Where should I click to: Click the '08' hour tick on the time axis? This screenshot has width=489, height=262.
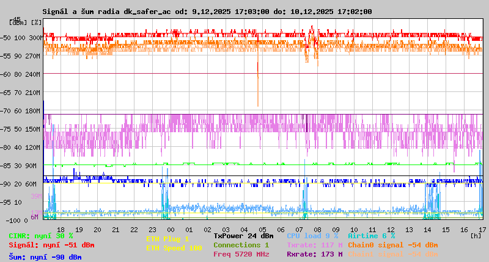[317, 230]
